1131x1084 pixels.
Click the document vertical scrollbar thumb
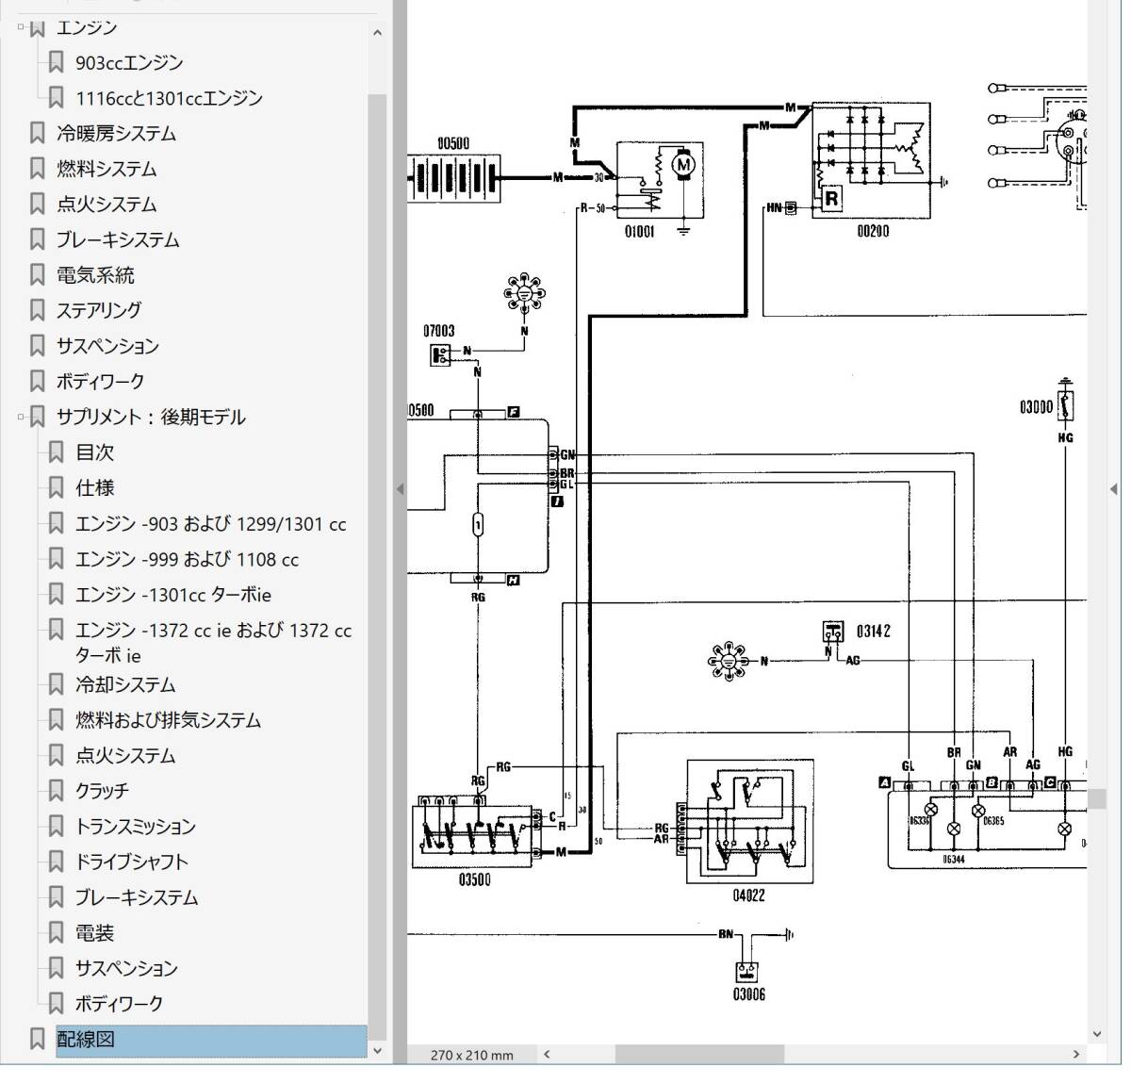pyautogui.click(x=1097, y=798)
